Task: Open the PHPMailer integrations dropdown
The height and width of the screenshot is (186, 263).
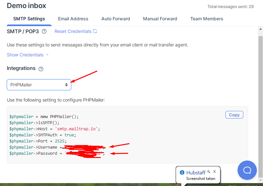Action: click(39, 84)
